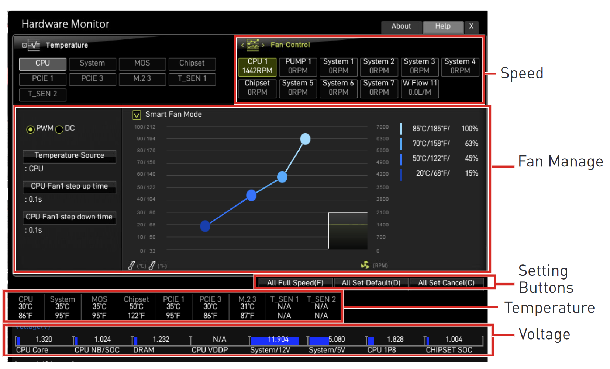Viewport: 610px width, 369px height.
Task: Click the Fan Control panel icon
Action: point(253,45)
